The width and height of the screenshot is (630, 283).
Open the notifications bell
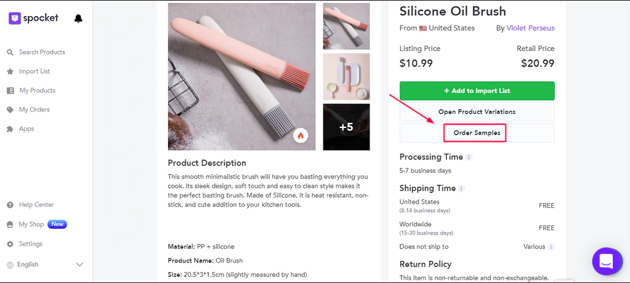78,18
